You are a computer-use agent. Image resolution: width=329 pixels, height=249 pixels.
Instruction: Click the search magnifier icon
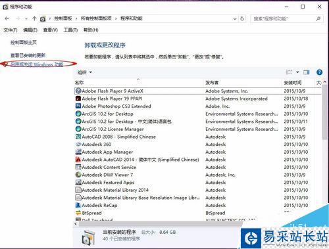318,18
